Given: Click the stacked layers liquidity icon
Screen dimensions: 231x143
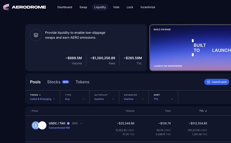Looking at the screenshot, I should pos(36,35).
